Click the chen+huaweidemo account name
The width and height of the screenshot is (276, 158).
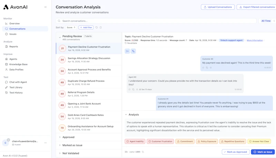pyautogui.click(x=25, y=141)
